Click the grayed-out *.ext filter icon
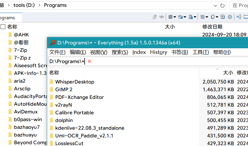 (162, 17)
